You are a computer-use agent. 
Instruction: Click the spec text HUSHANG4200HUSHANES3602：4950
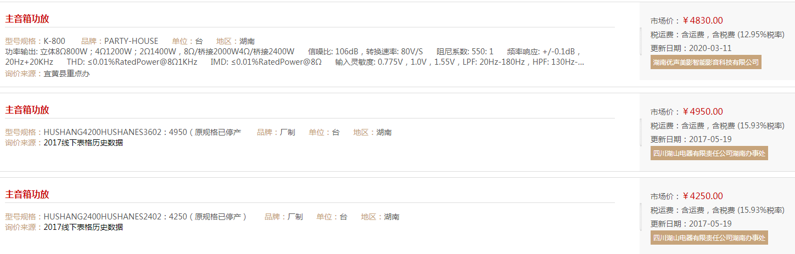115,132
